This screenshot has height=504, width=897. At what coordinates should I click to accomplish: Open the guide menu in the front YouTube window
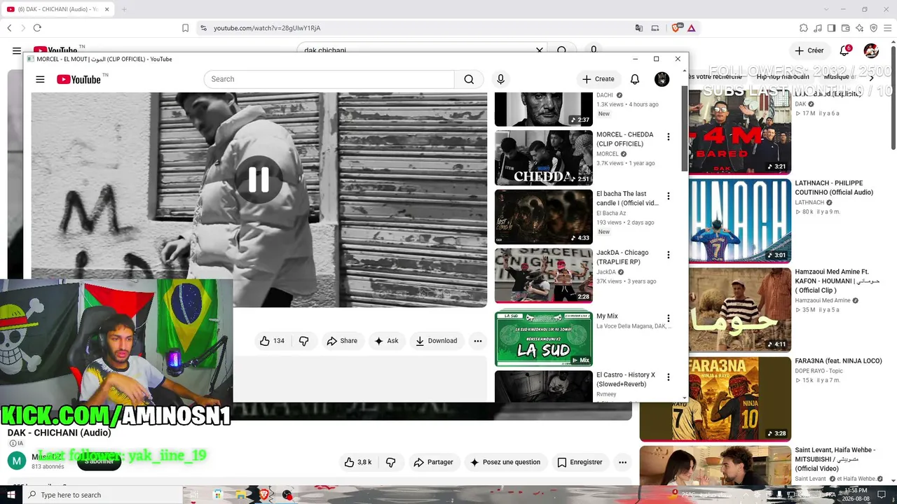(x=40, y=79)
